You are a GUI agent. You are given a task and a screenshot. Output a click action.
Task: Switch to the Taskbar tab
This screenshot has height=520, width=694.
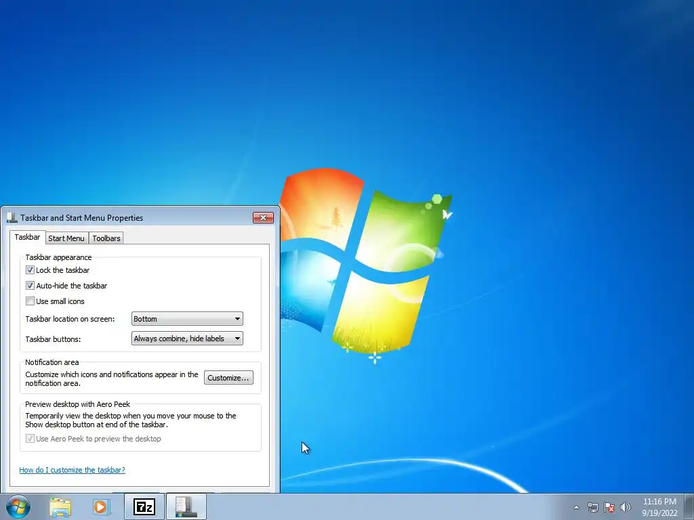tap(27, 237)
